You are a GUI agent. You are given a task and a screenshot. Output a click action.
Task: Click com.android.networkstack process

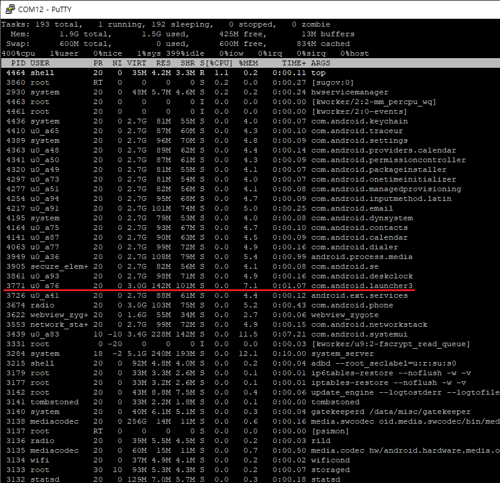point(369,324)
